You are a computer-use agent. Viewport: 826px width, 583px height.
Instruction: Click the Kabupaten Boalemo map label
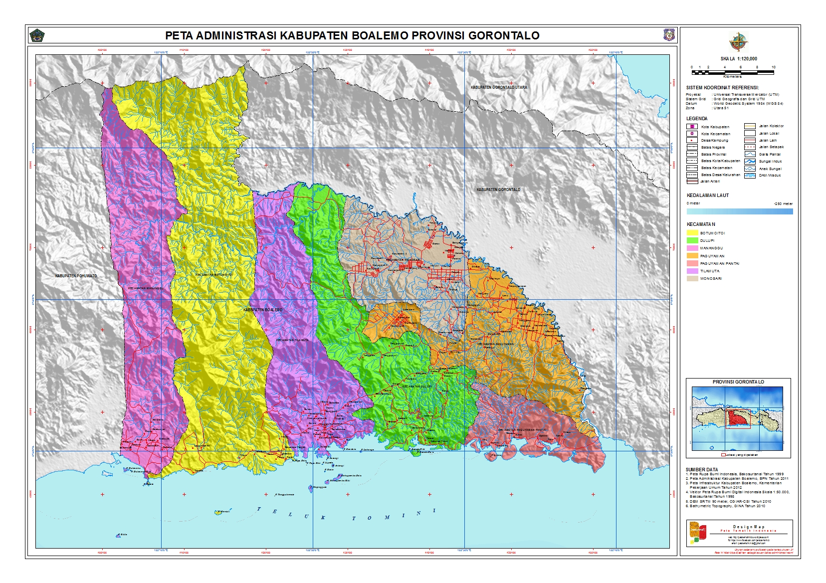pyautogui.click(x=263, y=310)
